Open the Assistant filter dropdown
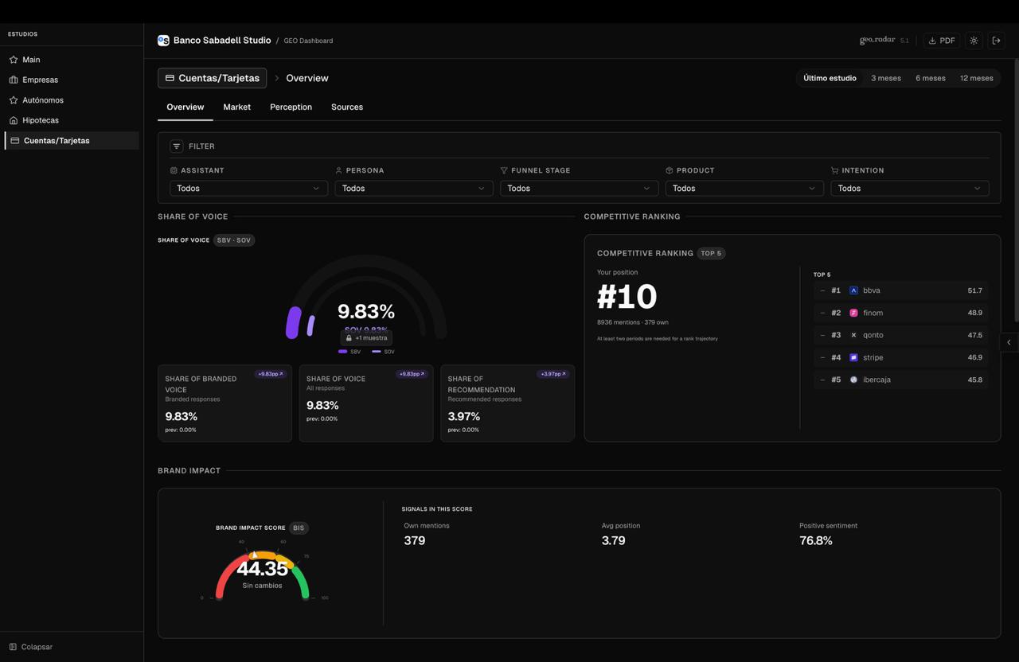This screenshot has width=1019, height=662. point(248,189)
